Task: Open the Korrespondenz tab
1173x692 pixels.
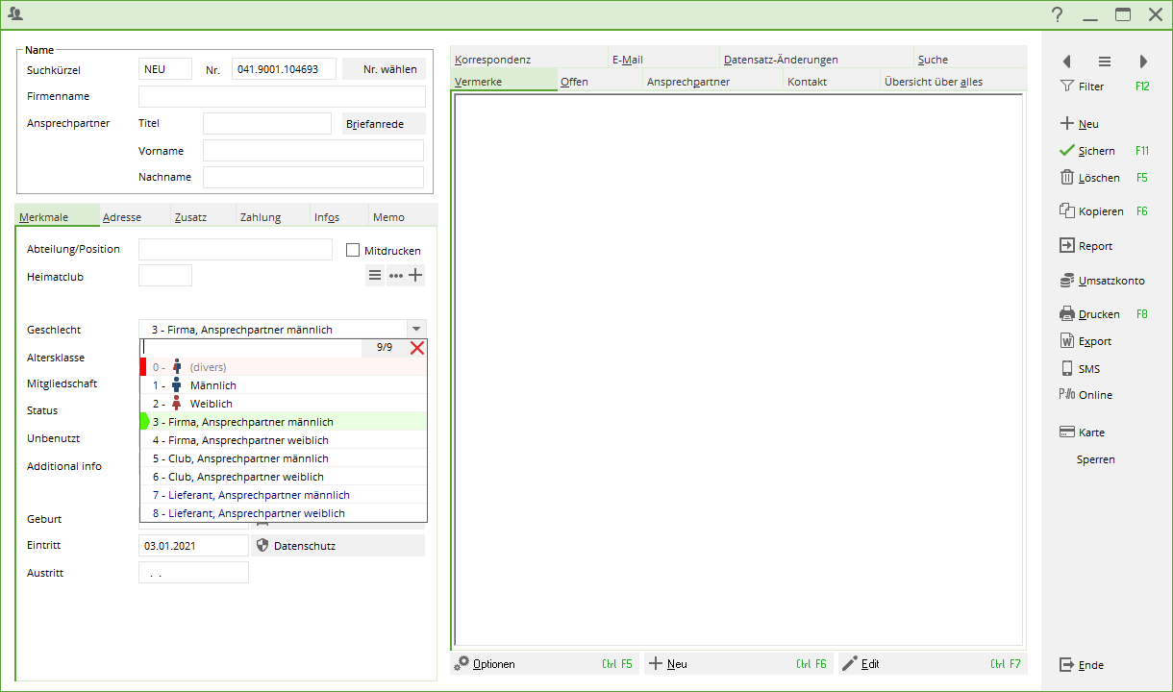Action: click(493, 60)
